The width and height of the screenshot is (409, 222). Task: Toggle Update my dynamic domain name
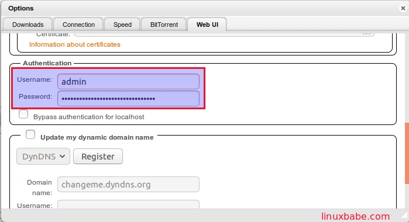pos(30,134)
